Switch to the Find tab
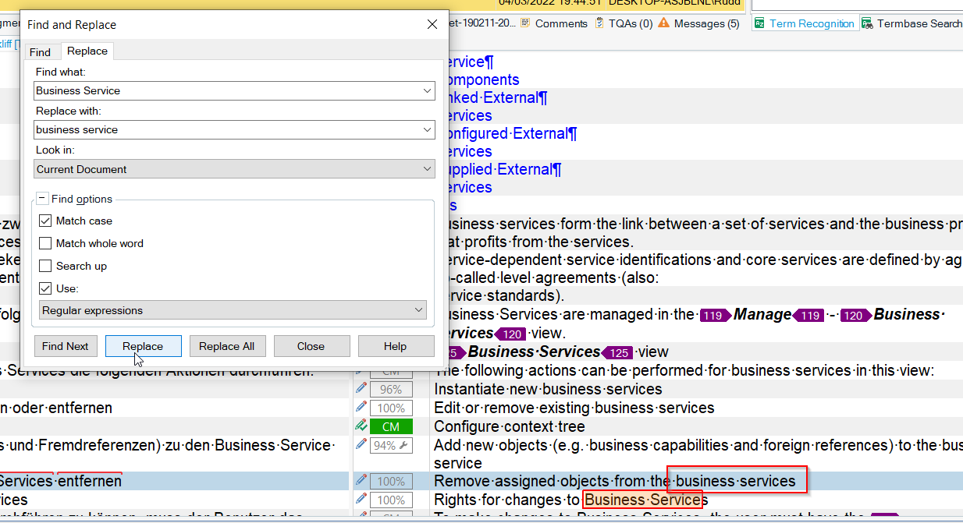963x523 pixels. [41, 51]
